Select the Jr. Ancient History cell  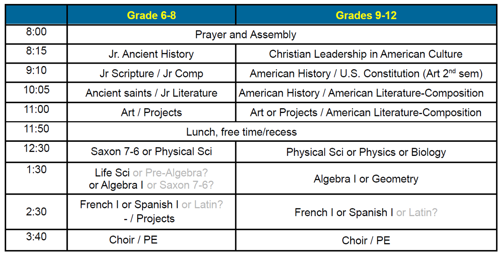[152, 54]
